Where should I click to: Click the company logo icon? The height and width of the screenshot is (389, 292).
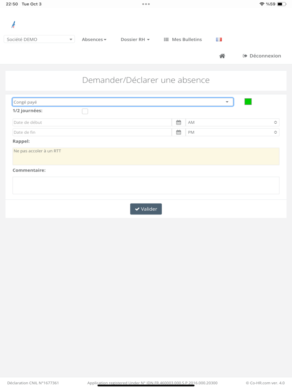(x=13, y=25)
